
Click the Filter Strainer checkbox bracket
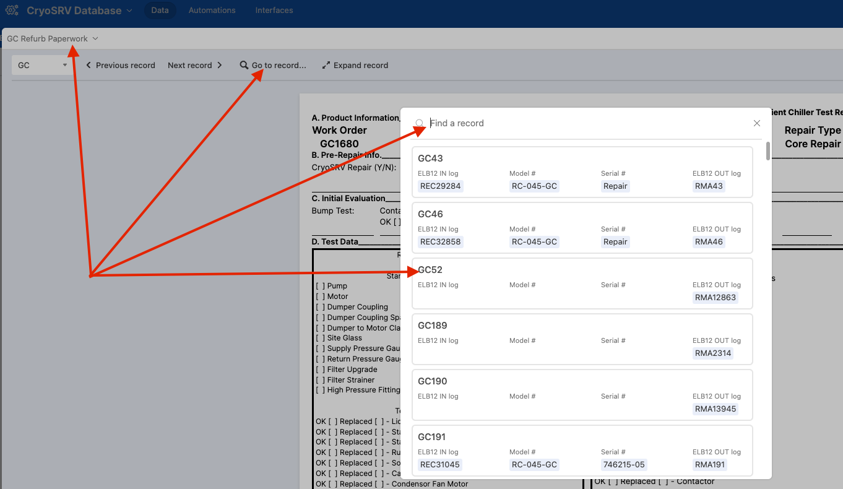320,380
